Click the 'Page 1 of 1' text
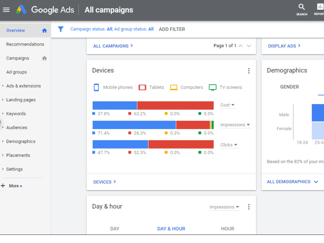The width and height of the screenshot is (324, 243). (225, 46)
